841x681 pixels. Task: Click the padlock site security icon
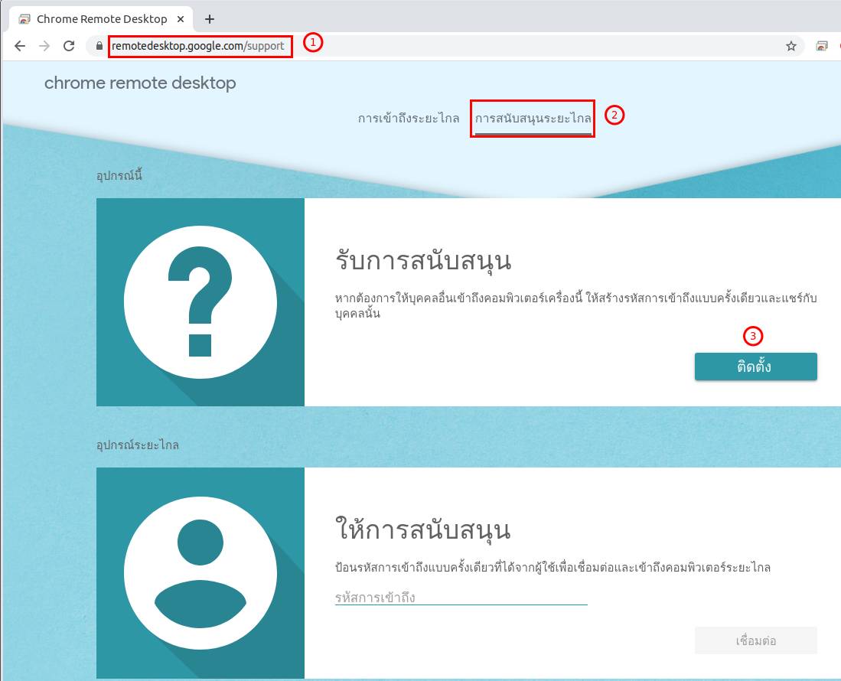click(99, 46)
